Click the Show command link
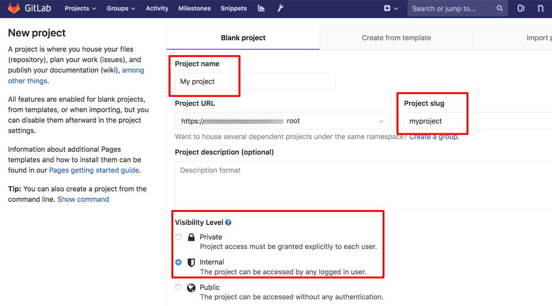This screenshot has width=552, height=306. [83, 199]
